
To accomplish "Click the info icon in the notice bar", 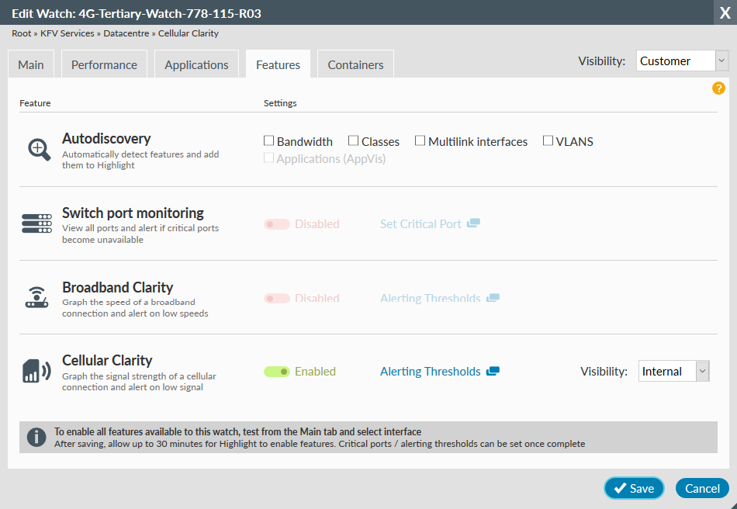I will [x=36, y=437].
